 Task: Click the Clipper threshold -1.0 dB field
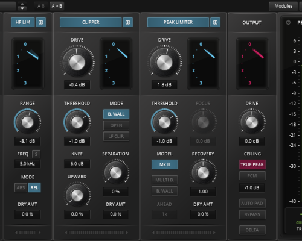coord(77,141)
